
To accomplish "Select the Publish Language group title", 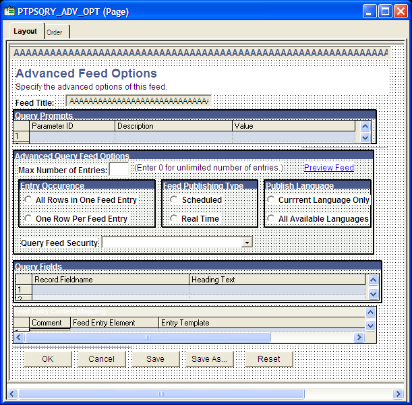I will (300, 185).
